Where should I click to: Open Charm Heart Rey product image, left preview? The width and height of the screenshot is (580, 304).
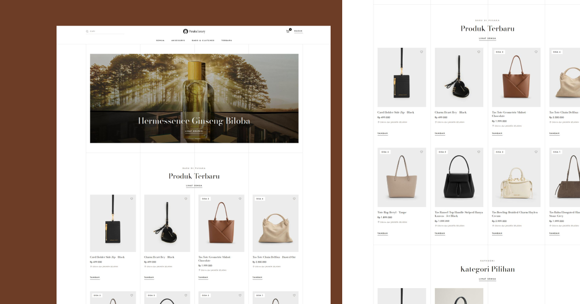(x=167, y=223)
